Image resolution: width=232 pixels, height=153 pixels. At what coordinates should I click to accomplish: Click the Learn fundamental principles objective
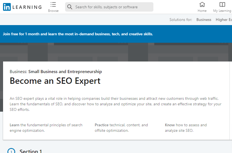pos(46,128)
